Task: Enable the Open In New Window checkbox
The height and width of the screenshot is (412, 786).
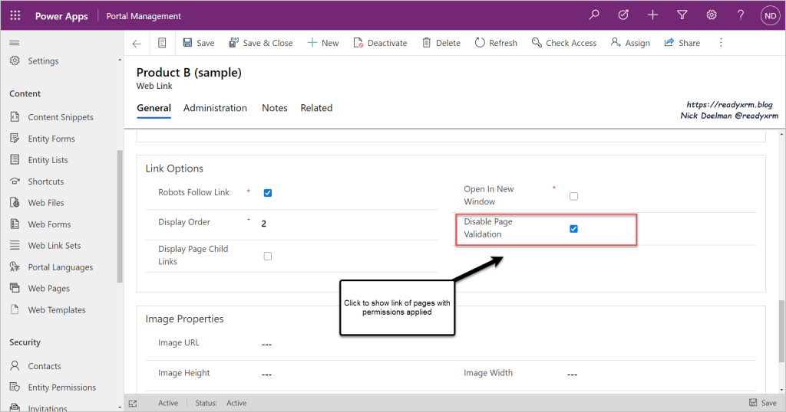Action: click(x=573, y=196)
